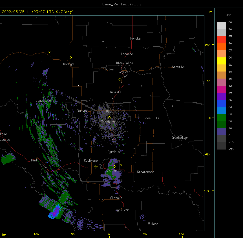Click the Blackfalds label
This screenshot has height=238, width=243.
click(x=124, y=63)
